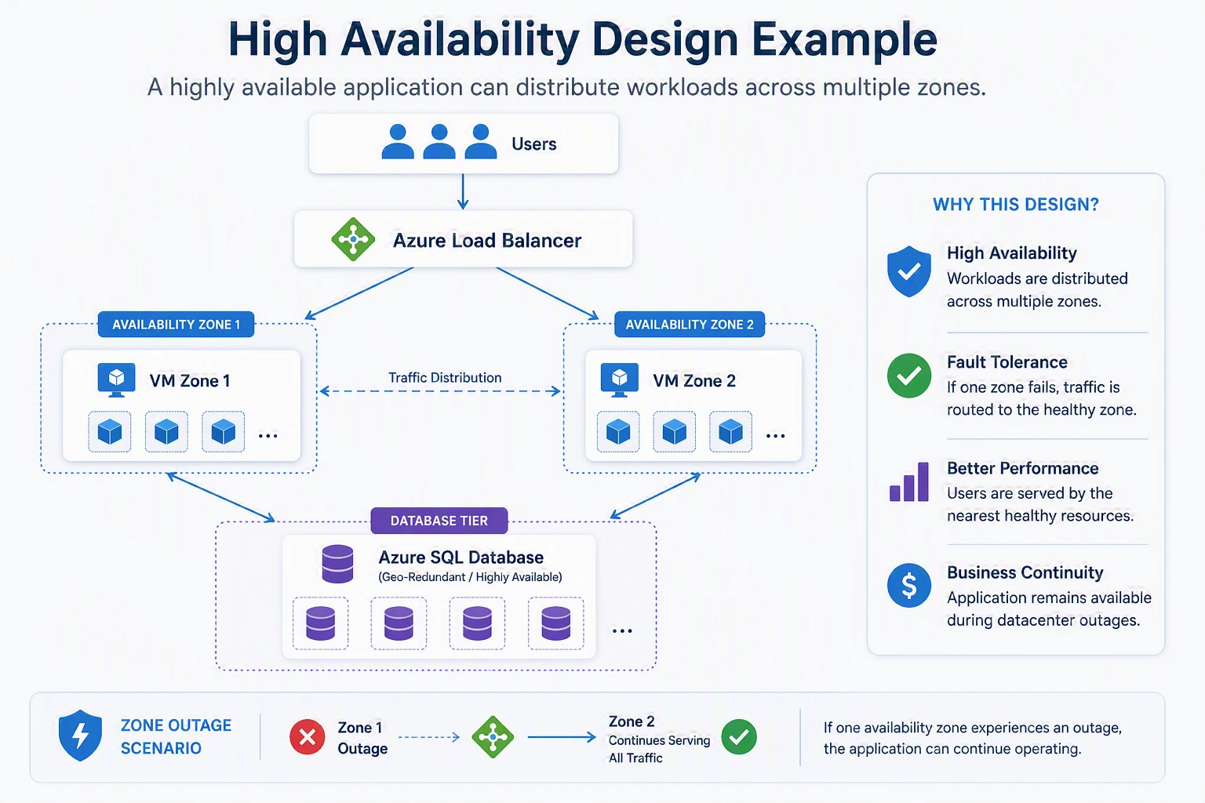Select the purple cylinder icon beside Azure SQL Database
Image resolution: width=1205 pixels, height=803 pixels.
[x=337, y=564]
